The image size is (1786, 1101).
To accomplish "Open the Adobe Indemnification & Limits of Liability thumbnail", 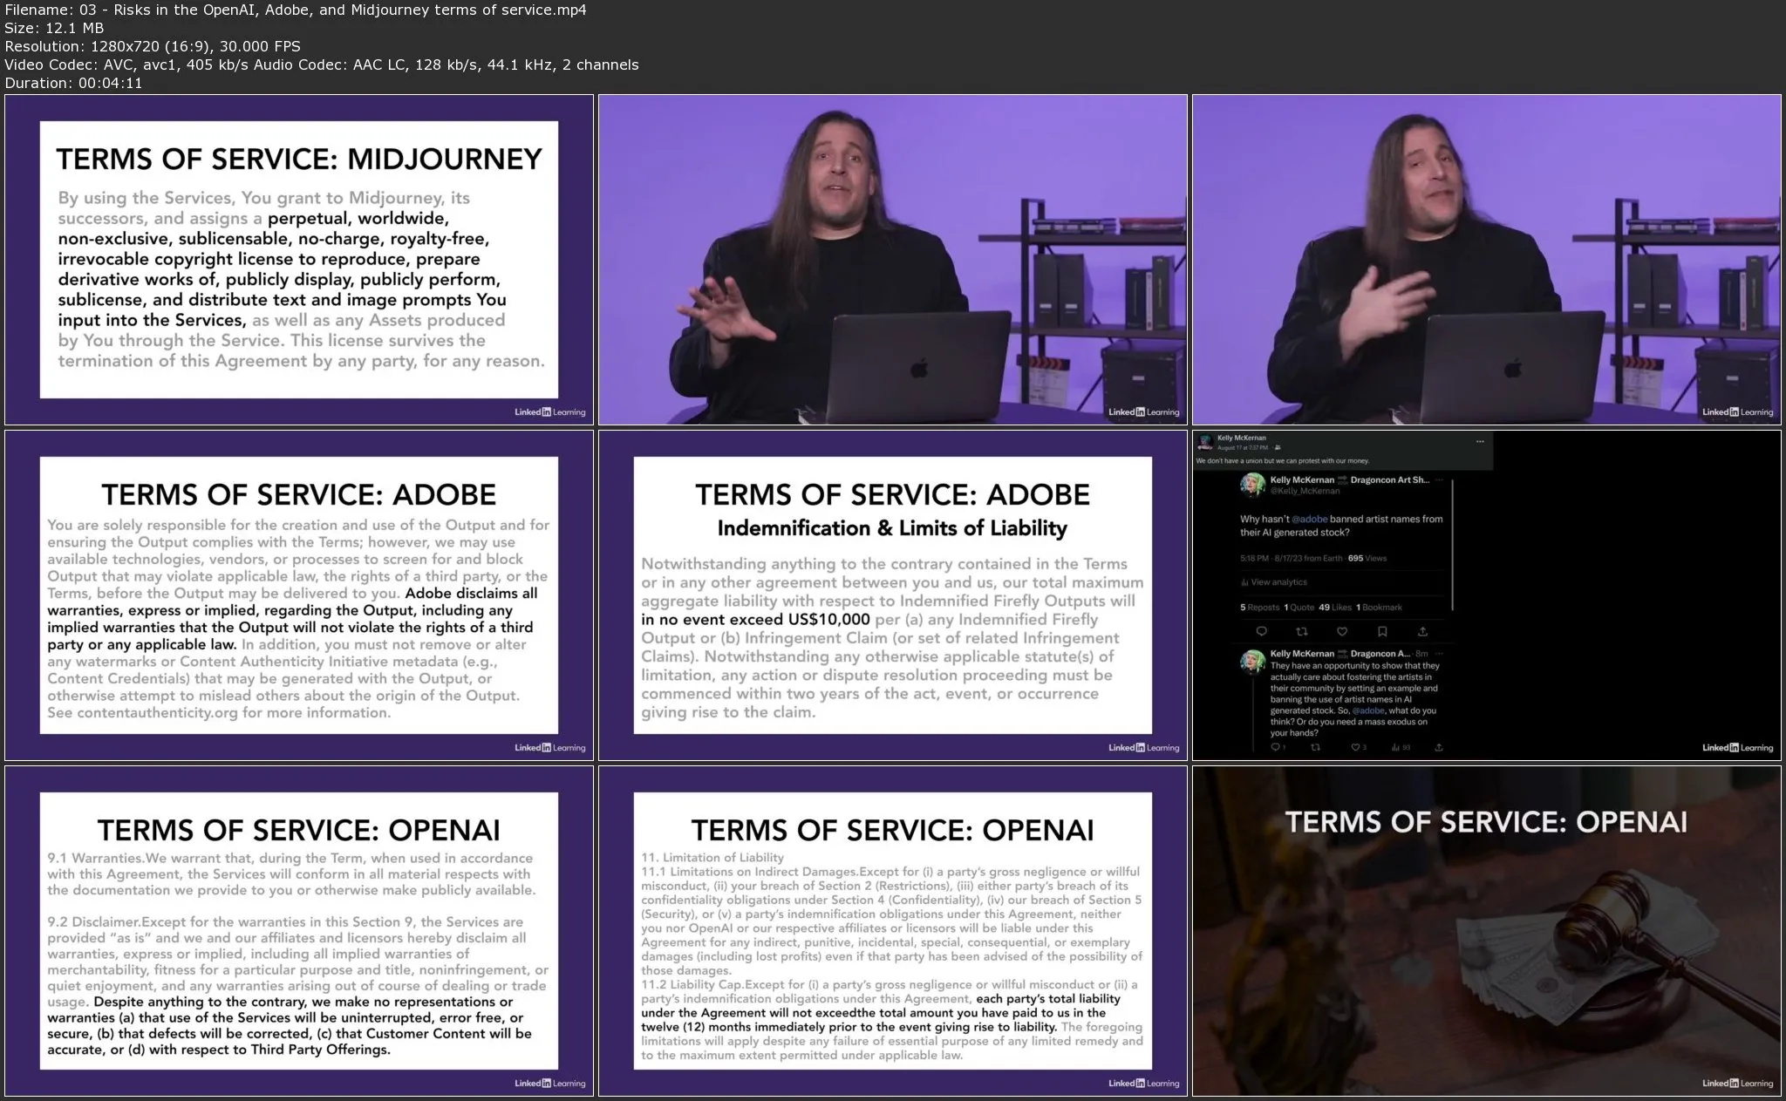I will point(893,595).
